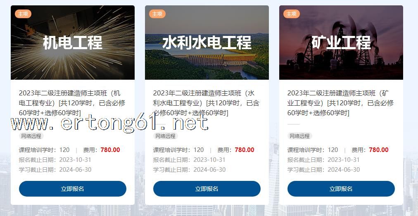Click 网络远程 tag on 矿业工程 card
This screenshot has height=216, width=418.
click(299, 136)
